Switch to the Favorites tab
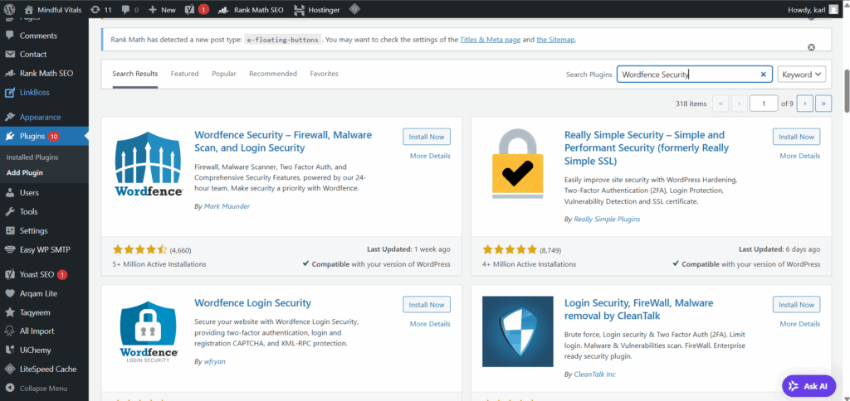The width and height of the screenshot is (850, 401). pyautogui.click(x=325, y=74)
